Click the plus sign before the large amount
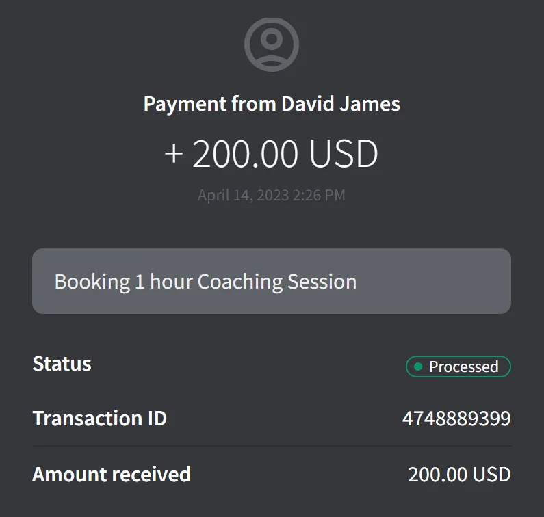544x517 pixels. (x=174, y=154)
